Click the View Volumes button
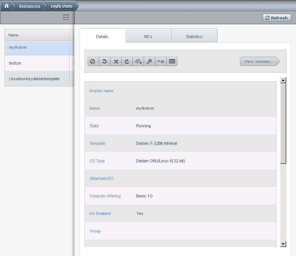The width and height of the screenshot is (296, 256). tap(259, 62)
